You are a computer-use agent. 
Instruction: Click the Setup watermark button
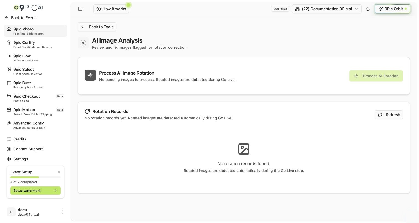tap(35, 191)
